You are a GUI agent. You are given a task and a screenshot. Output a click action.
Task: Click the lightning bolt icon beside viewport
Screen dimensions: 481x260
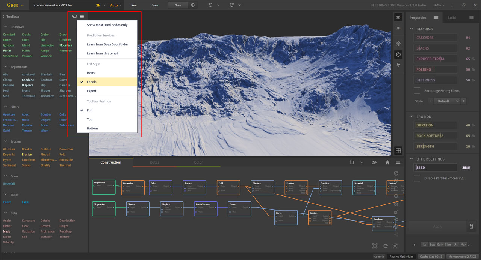398,65
